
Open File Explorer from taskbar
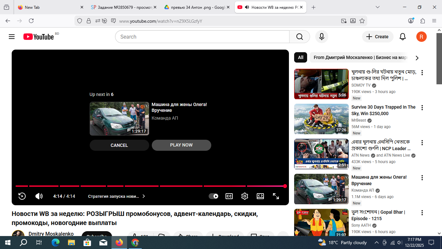(x=71, y=243)
